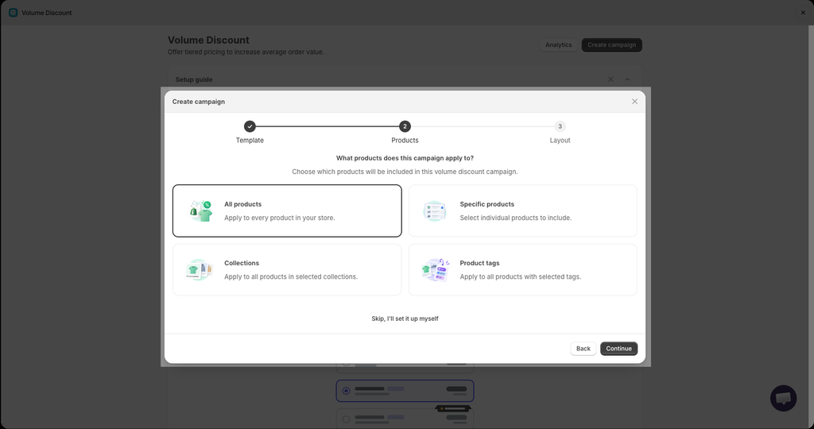
Task: Go to the Template step in stepper
Action: pos(250,126)
